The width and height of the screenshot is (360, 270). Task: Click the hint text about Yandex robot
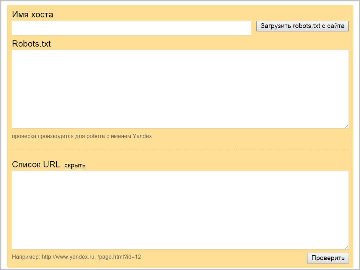click(x=82, y=136)
